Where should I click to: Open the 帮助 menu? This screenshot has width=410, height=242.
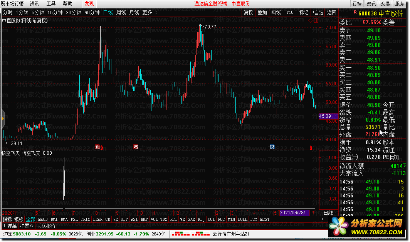(x=67, y=3)
